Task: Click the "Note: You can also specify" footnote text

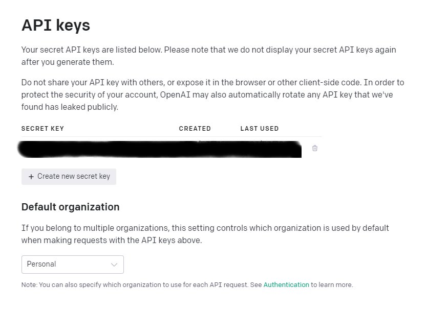Action: 141,284
